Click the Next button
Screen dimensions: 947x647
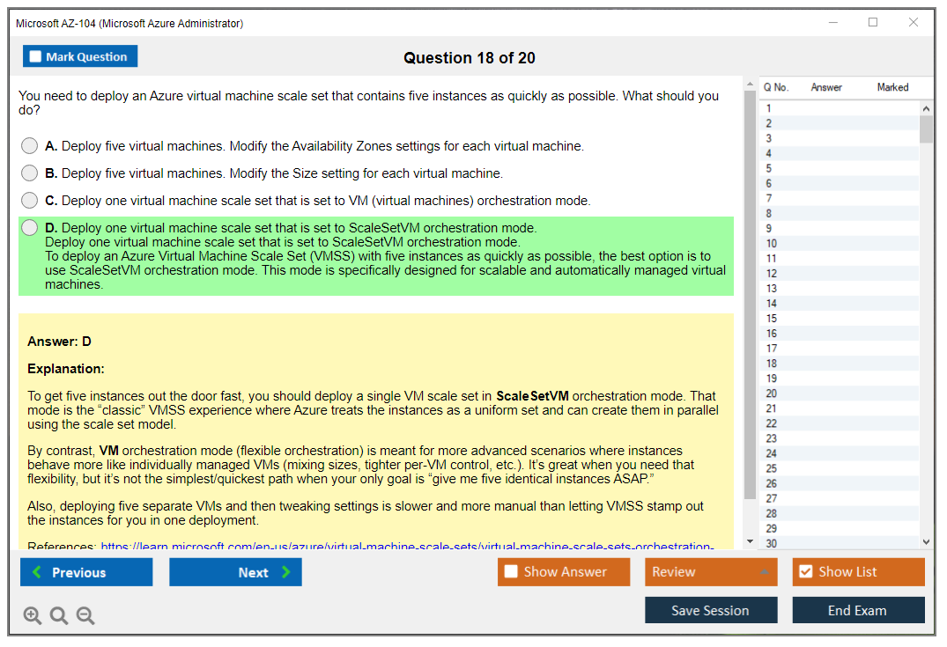coord(235,571)
